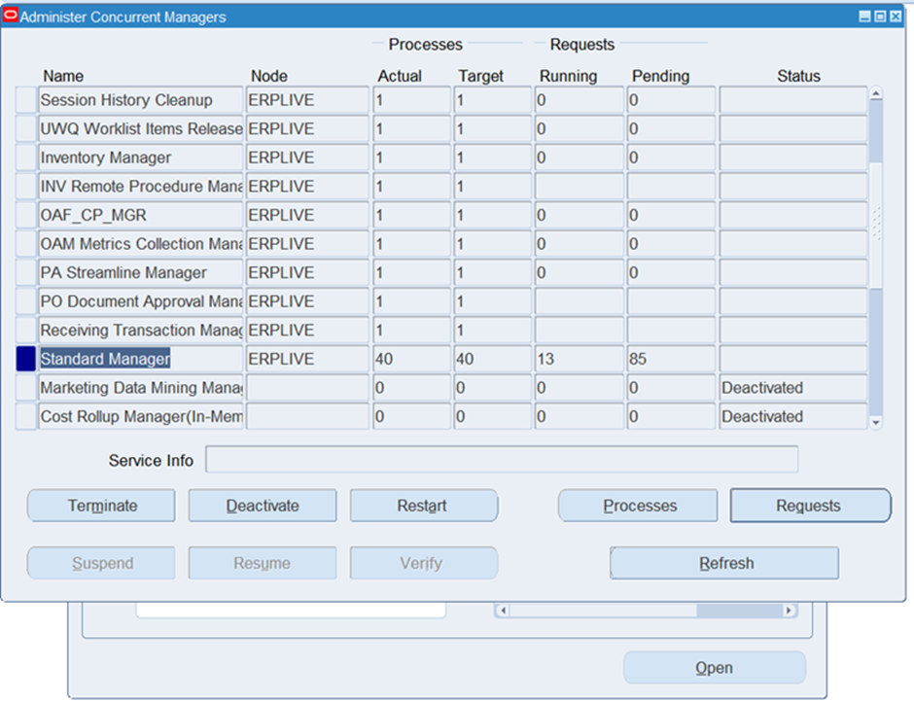Click the Service Info text field
The image size is (914, 701).
point(501,460)
